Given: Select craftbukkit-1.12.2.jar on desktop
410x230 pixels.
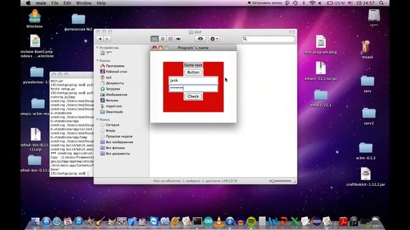Looking at the screenshot, I should (x=366, y=177).
